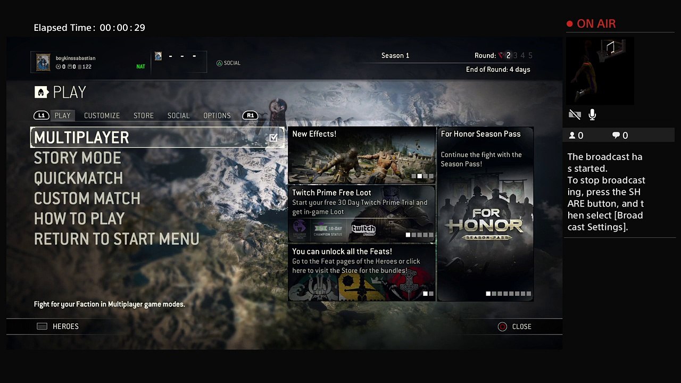Click the salvage stack icon beside 122
681x383 pixels.
pyautogui.click(x=79, y=67)
